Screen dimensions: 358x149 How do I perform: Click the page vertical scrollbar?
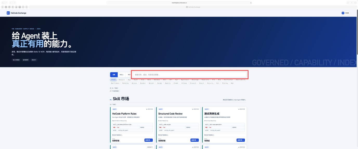[x=357, y=32]
